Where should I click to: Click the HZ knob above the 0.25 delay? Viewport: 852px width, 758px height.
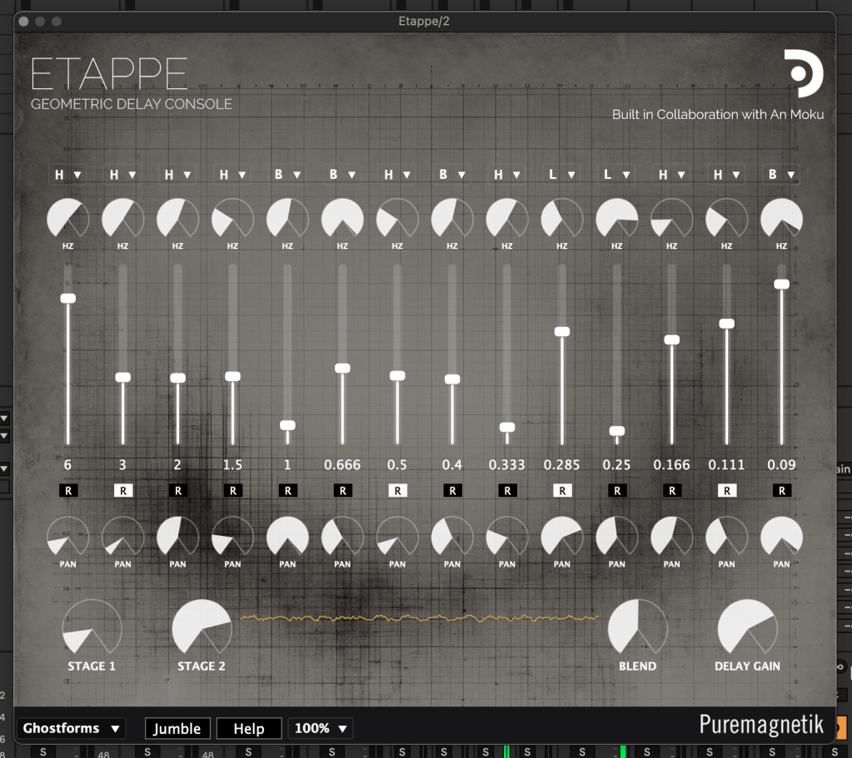click(616, 219)
